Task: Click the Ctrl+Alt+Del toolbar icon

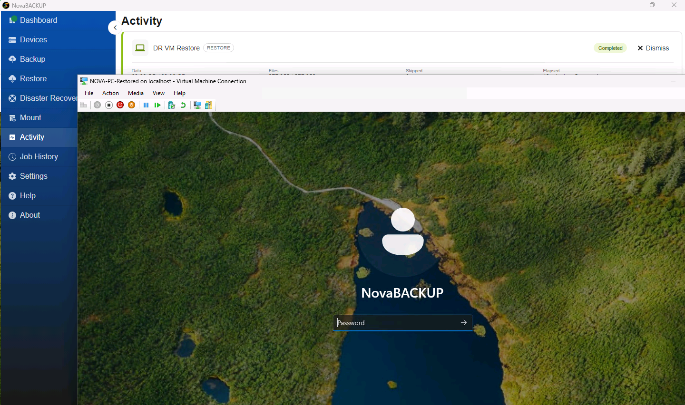Action: (84, 105)
